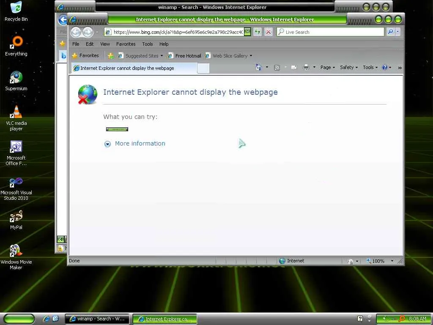
Task: Open the Microsoft Office F… desktop shortcut
Action: pyautogui.click(x=16, y=153)
